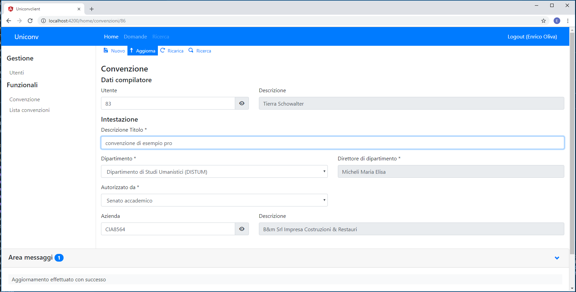Open Chrome three-dot menu

pyautogui.click(x=568, y=21)
